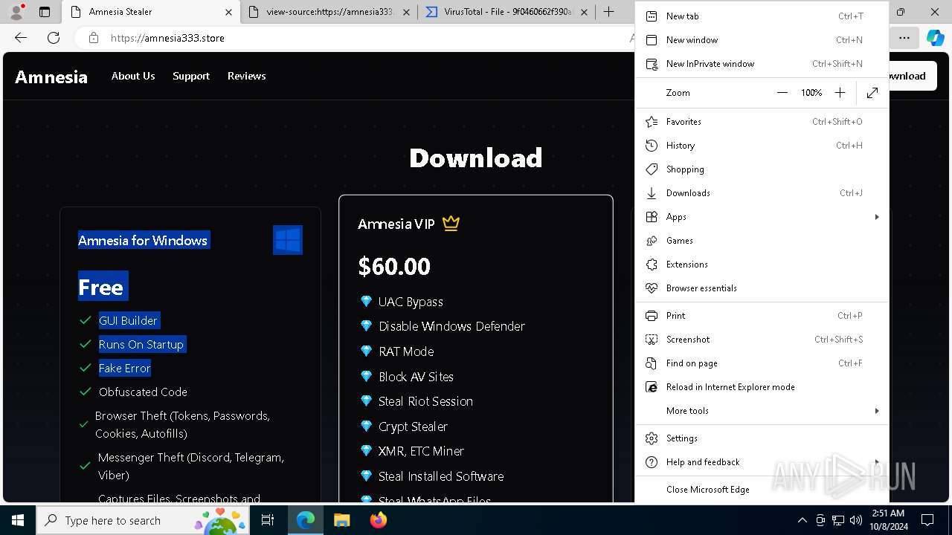The height and width of the screenshot is (535, 952).
Task: Switch to Amnesia Stealer tab
Action: pyautogui.click(x=151, y=12)
